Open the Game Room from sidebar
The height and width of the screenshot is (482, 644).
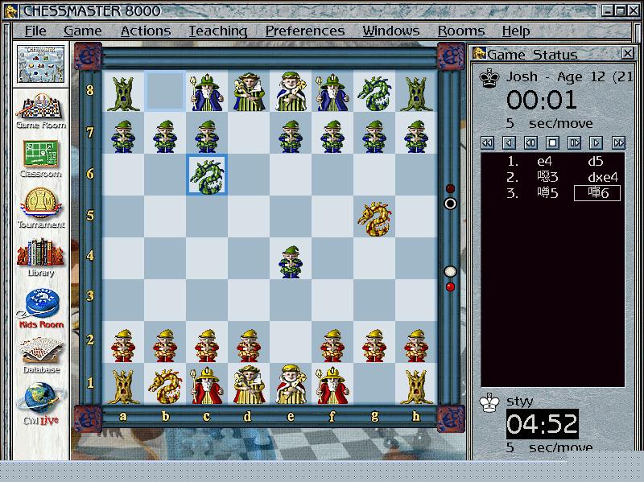pos(40,110)
